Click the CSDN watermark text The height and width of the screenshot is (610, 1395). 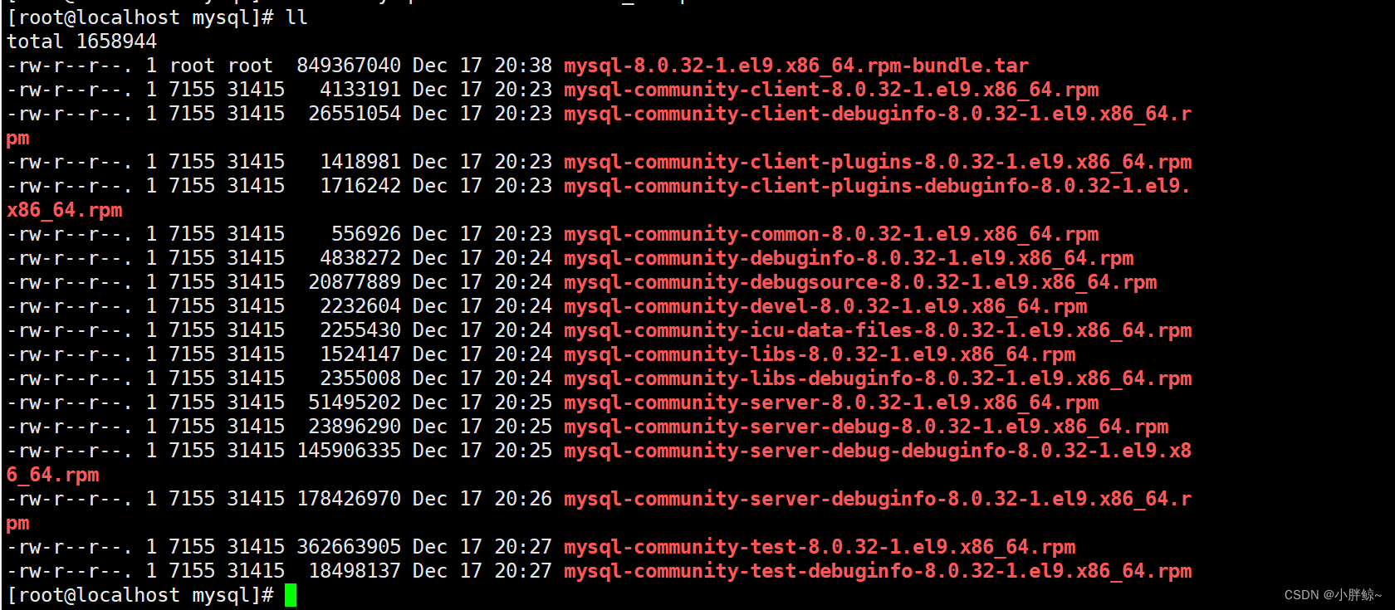coord(1333,595)
